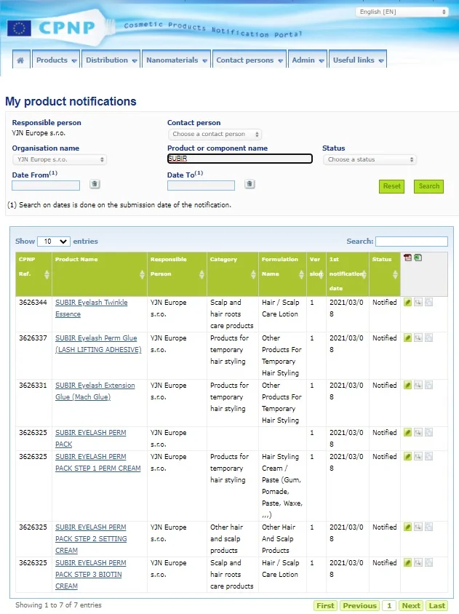Edit SUBIR Eyelash Twinkle Essence notification
This screenshot has height=614, width=459.
pyautogui.click(x=407, y=303)
